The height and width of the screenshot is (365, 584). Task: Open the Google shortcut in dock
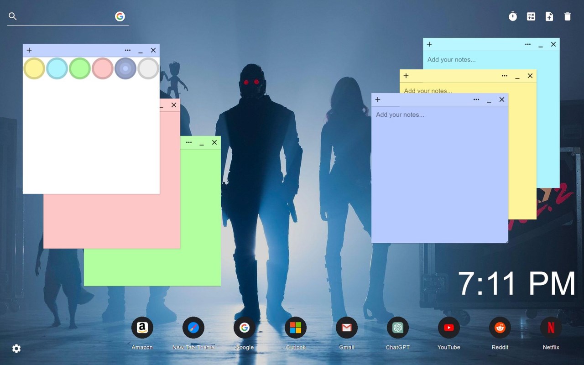245,328
